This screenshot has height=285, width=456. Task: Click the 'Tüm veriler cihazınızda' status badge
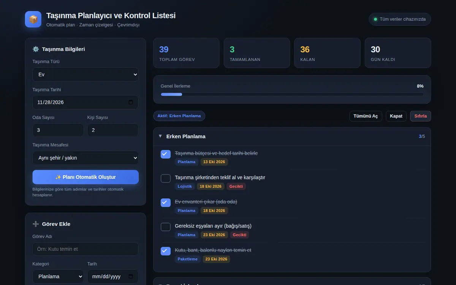coord(400,19)
